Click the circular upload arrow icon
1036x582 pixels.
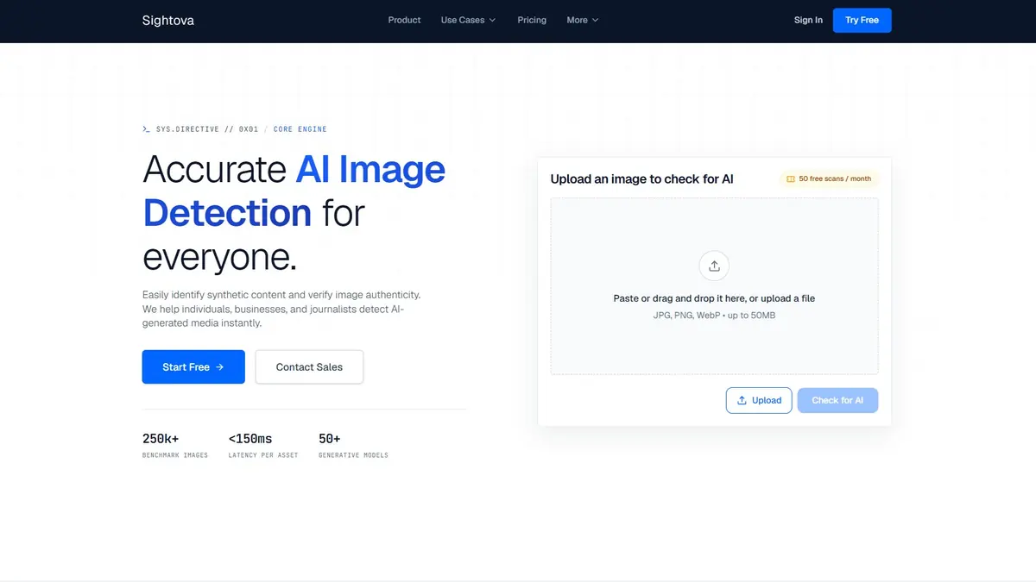point(714,266)
